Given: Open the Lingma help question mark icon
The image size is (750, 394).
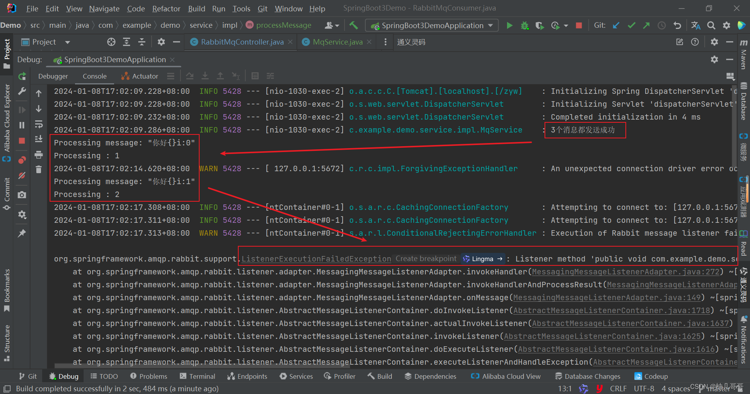Looking at the screenshot, I should tap(695, 42).
